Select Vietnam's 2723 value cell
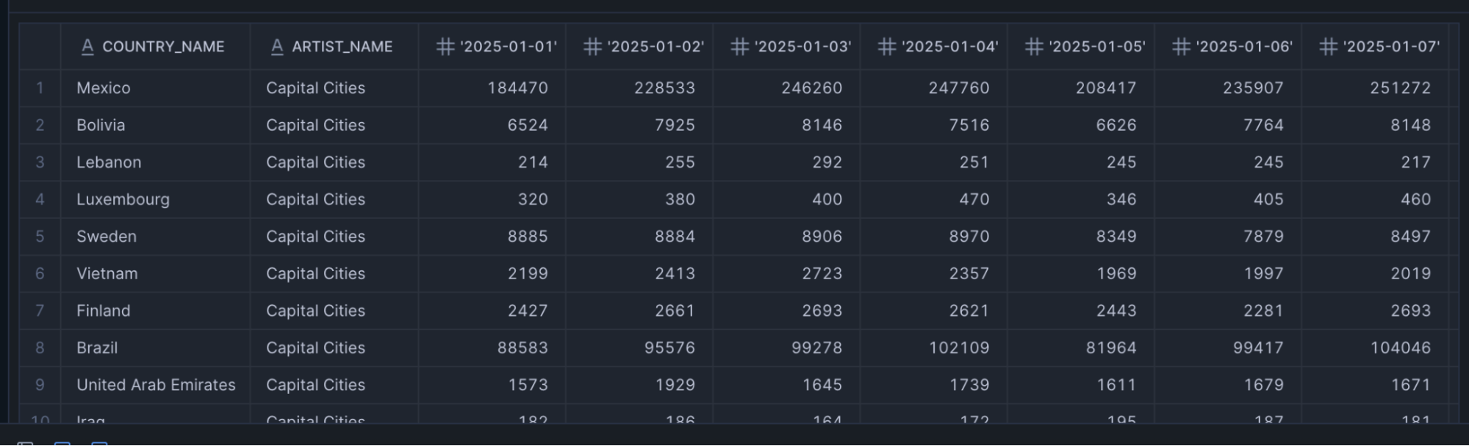 click(x=822, y=273)
